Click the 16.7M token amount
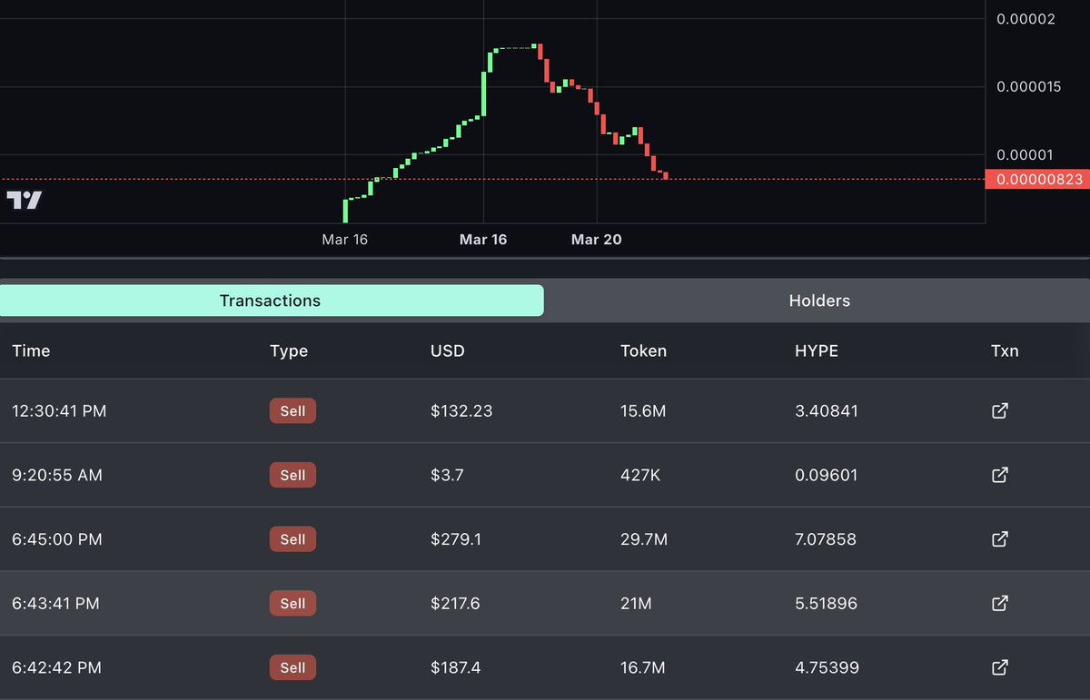The width and height of the screenshot is (1090, 700). [x=643, y=667]
